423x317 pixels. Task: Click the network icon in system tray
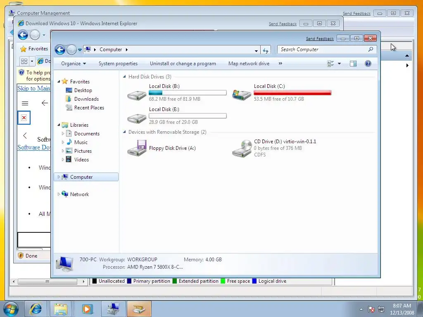381,309
